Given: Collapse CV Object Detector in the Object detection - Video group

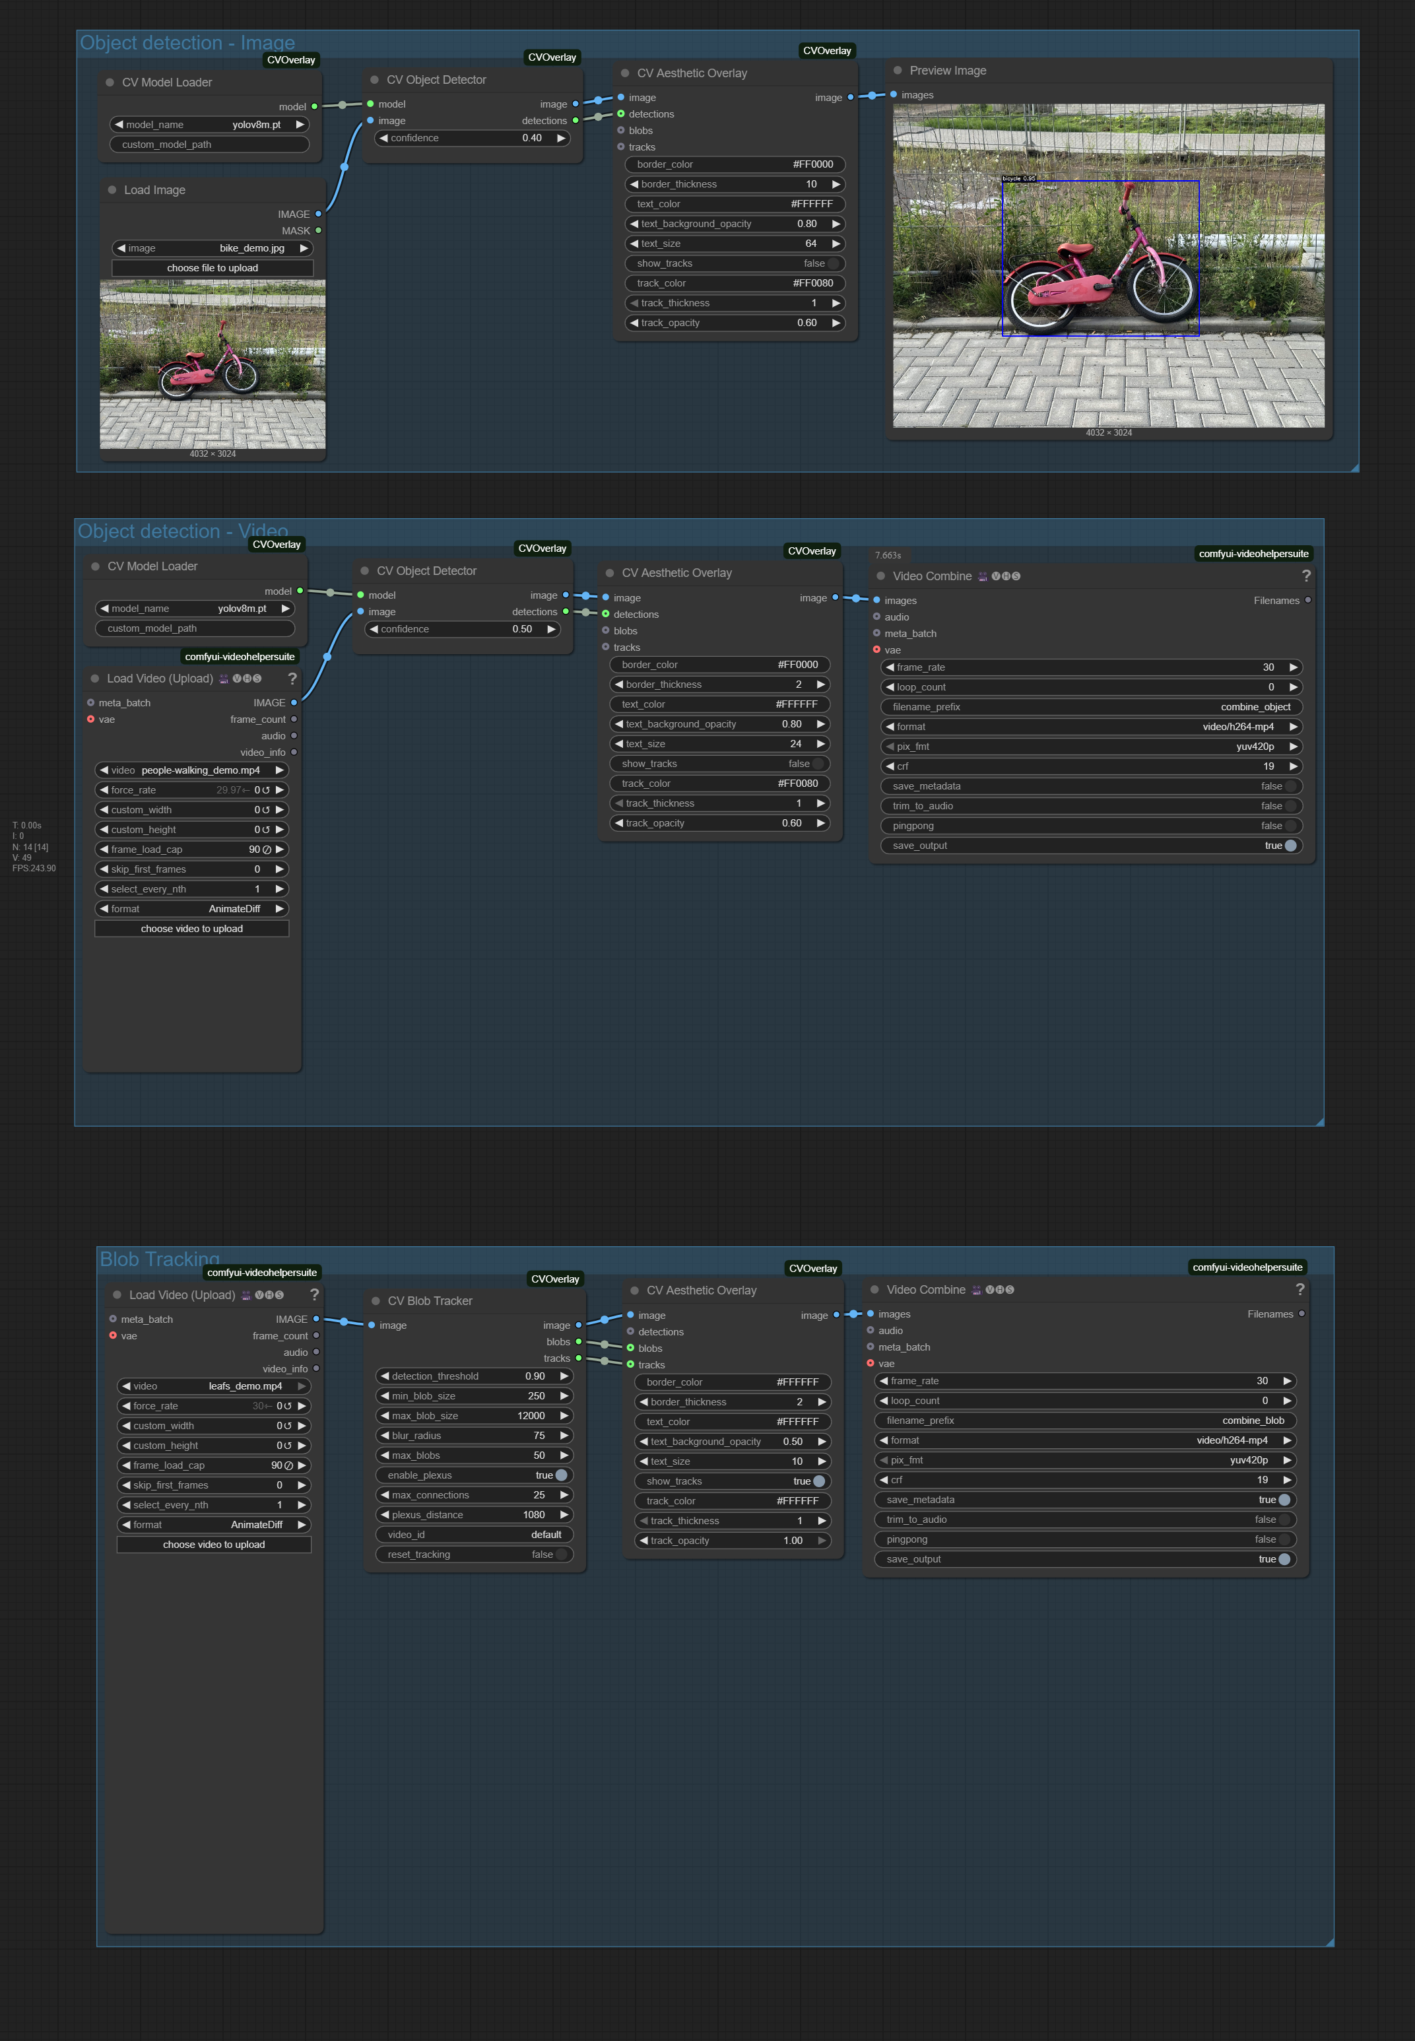Looking at the screenshot, I should [364, 571].
